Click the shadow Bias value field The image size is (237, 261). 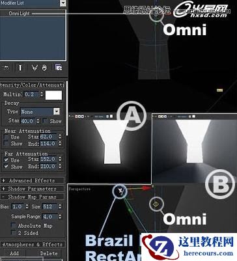(x=18, y=206)
